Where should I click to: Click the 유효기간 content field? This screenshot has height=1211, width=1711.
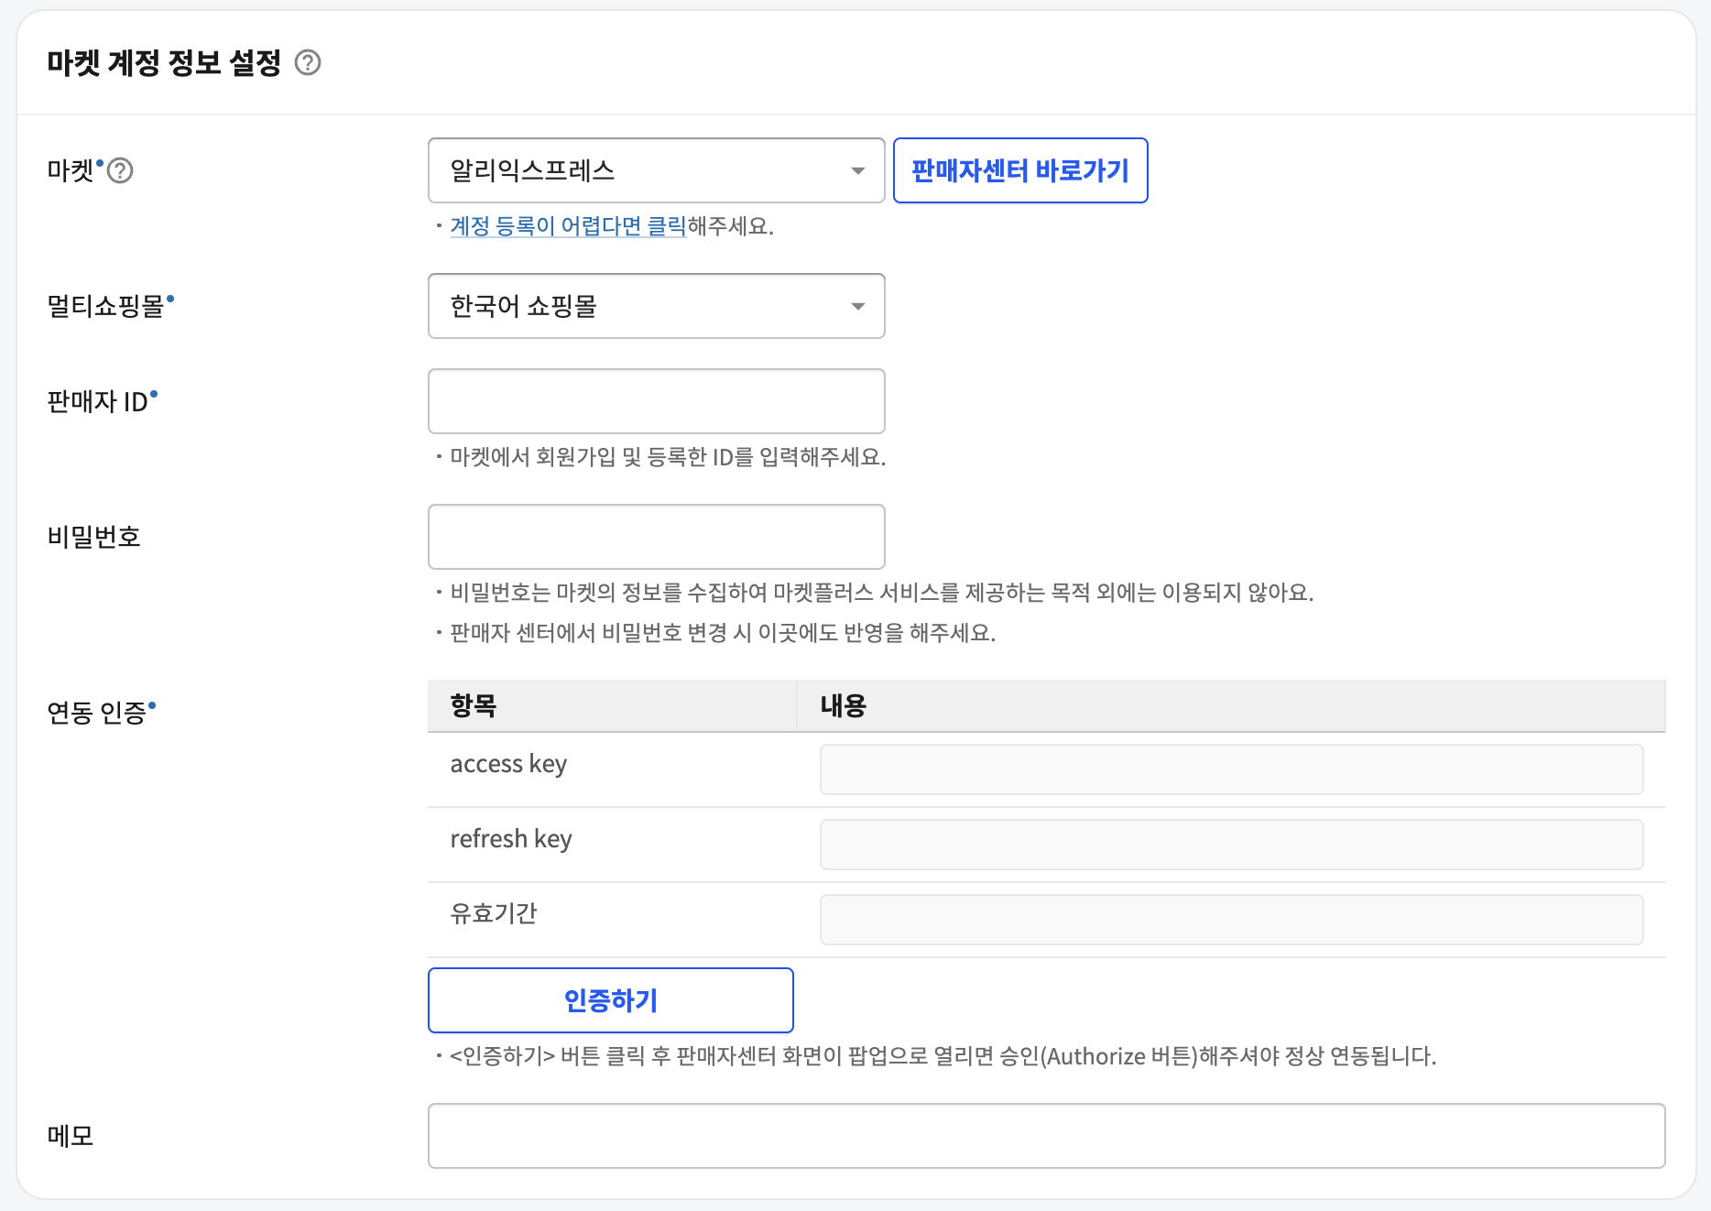(1231, 920)
